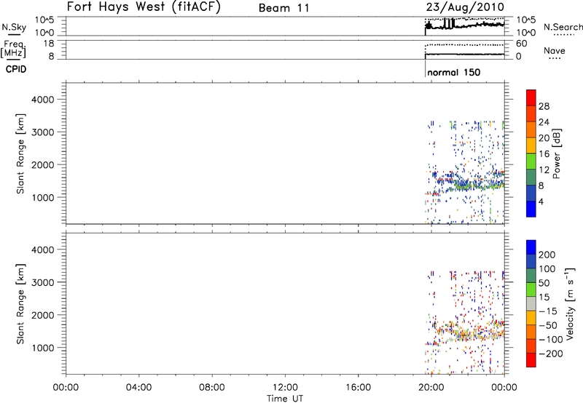Click the 'Fort Hays West (fitACF)' title
This screenshot has width=583, height=403.
point(144,7)
